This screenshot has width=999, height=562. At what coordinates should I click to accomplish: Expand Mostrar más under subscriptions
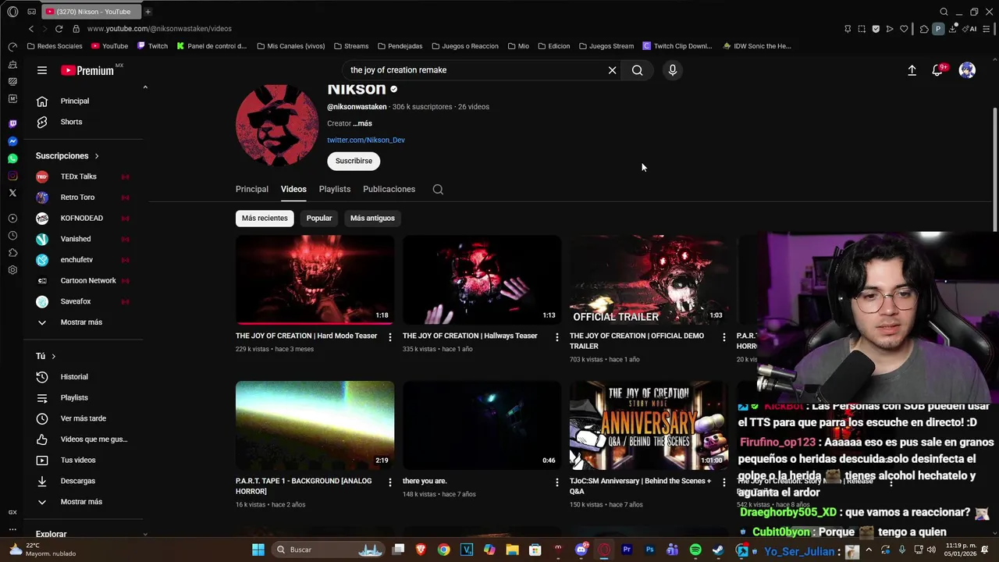click(x=84, y=322)
